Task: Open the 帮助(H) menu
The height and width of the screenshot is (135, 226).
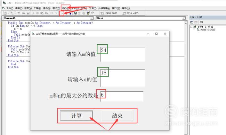Action: 126,8
